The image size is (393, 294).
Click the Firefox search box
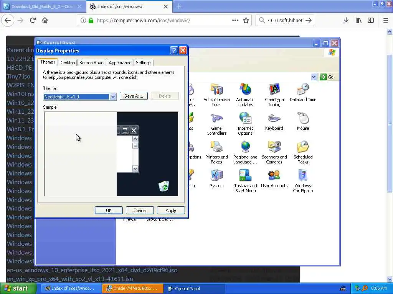[x=285, y=20]
